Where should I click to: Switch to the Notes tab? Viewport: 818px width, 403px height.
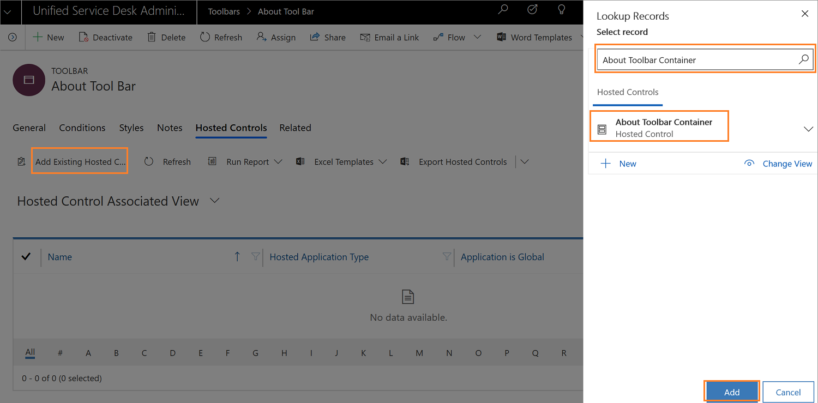click(170, 128)
